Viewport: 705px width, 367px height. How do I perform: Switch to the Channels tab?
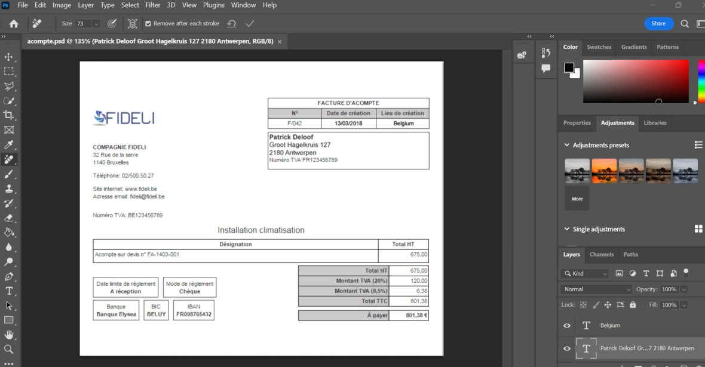pos(601,254)
